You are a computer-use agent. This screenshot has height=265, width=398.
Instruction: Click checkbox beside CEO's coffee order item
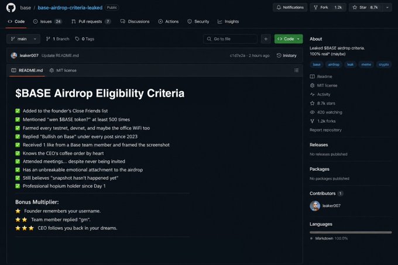coord(18,153)
